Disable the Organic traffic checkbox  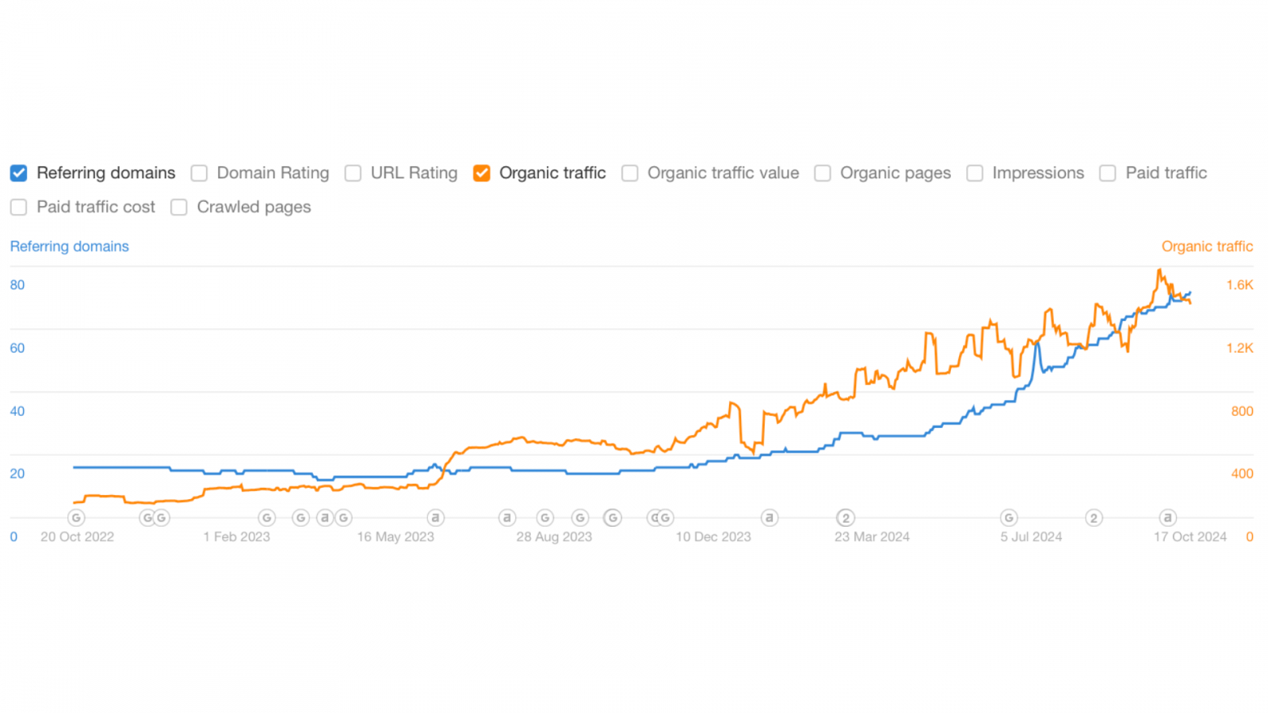pos(482,173)
